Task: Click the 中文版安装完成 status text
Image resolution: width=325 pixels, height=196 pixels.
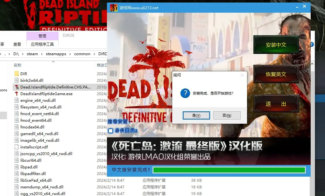Action: 131,170
